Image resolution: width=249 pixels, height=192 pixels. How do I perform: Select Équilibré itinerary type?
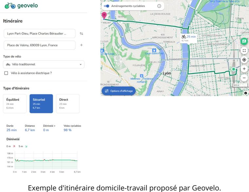[15, 104]
